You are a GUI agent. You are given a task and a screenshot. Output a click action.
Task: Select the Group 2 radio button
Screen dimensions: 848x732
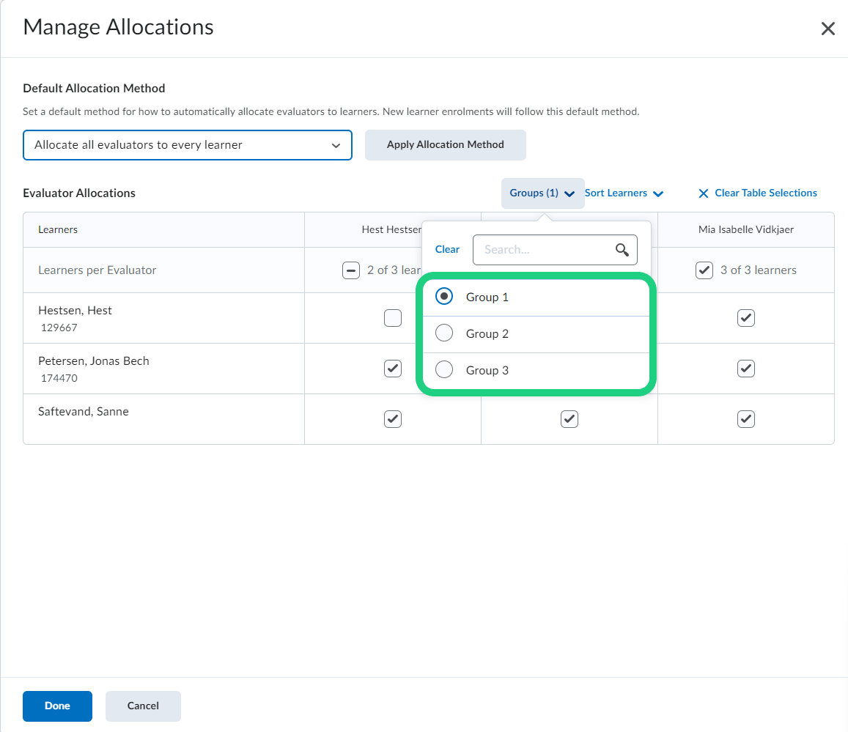click(444, 333)
